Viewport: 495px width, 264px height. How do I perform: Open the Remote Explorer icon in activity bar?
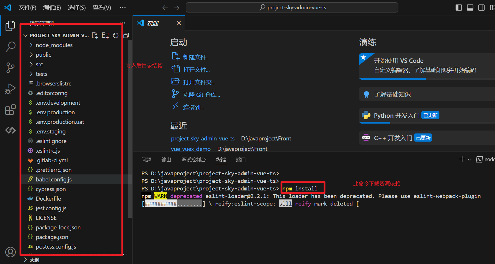[x=10, y=130]
